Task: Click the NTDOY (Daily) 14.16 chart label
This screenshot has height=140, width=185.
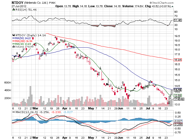Action: (31, 35)
